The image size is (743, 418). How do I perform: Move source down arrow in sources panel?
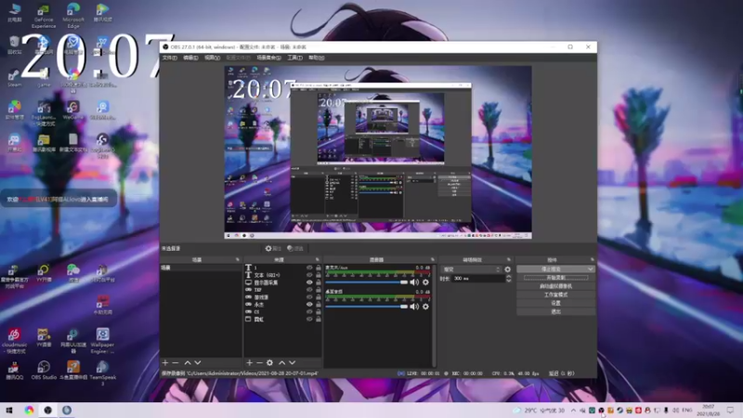[292, 362]
